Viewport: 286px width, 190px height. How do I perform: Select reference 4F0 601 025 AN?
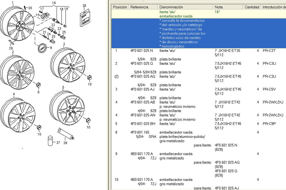[x=143, y=115]
